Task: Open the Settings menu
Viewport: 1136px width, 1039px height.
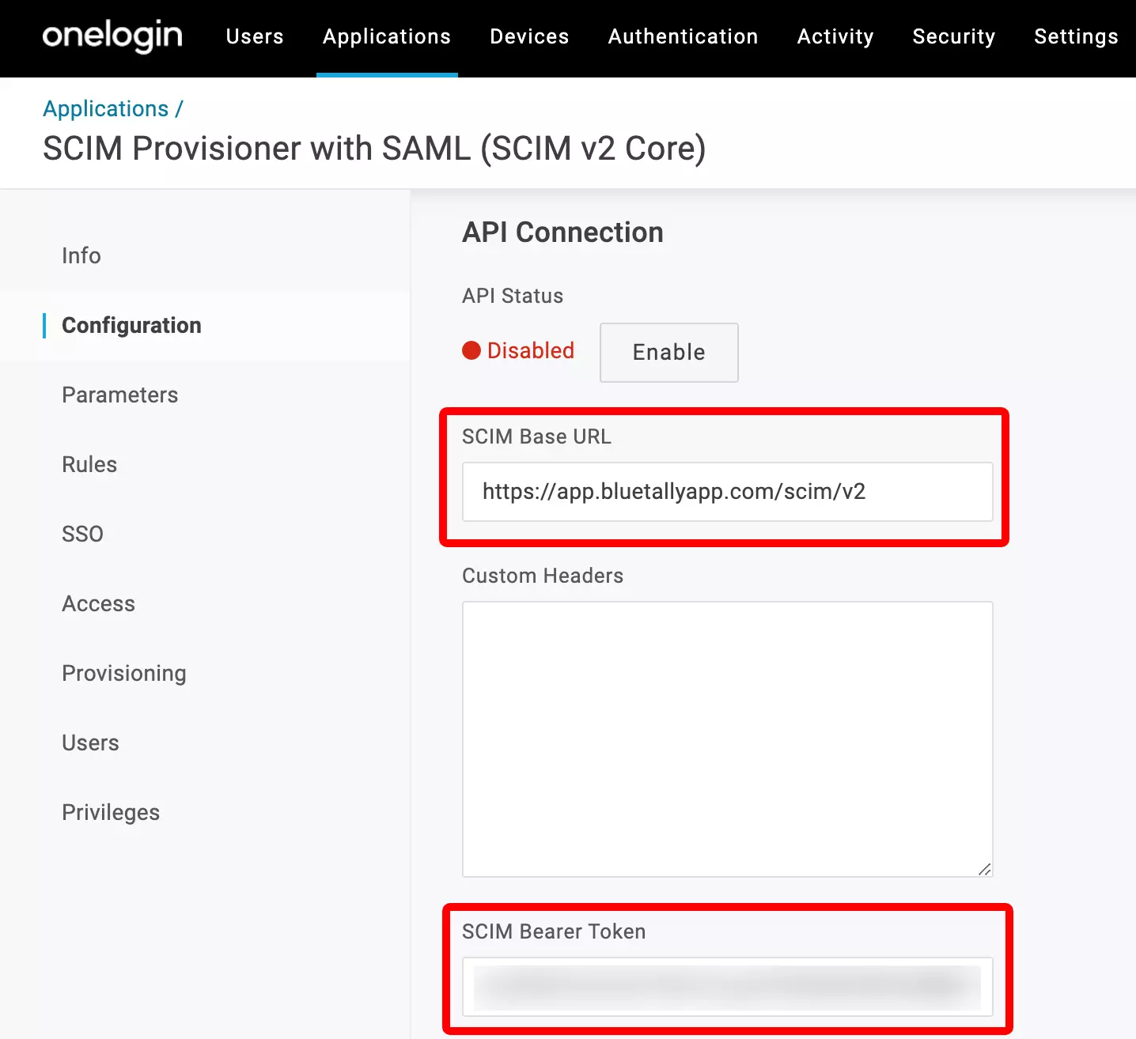Action: [x=1076, y=36]
